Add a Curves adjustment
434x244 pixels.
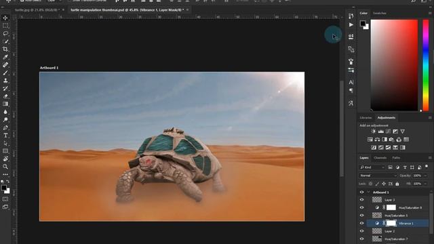click(x=388, y=131)
